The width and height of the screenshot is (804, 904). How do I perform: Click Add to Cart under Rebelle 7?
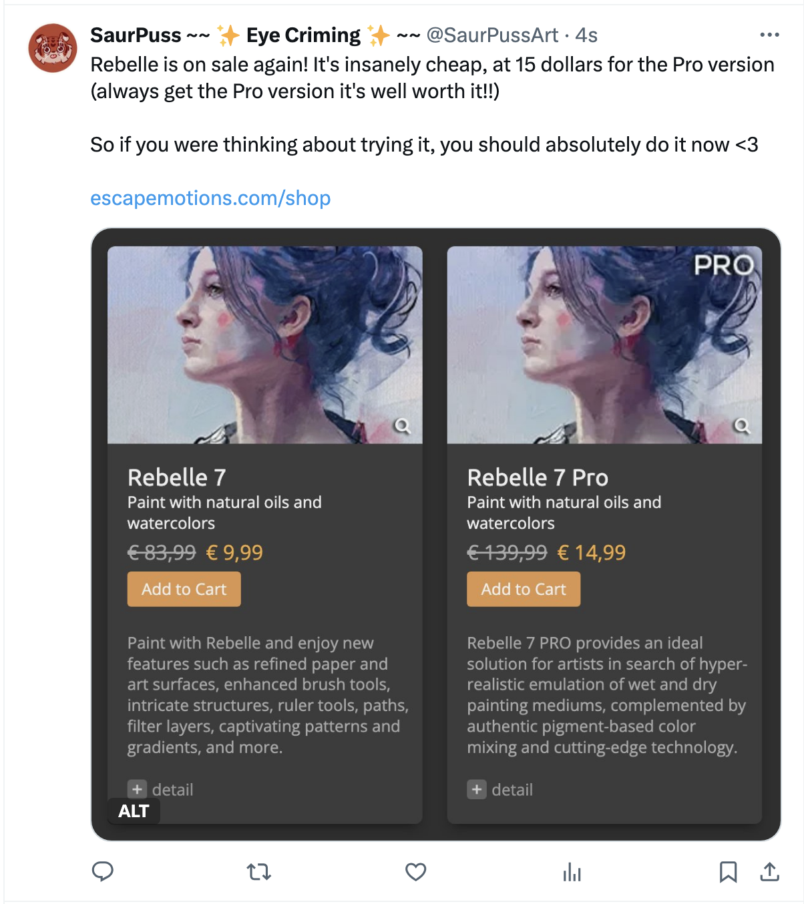(184, 589)
